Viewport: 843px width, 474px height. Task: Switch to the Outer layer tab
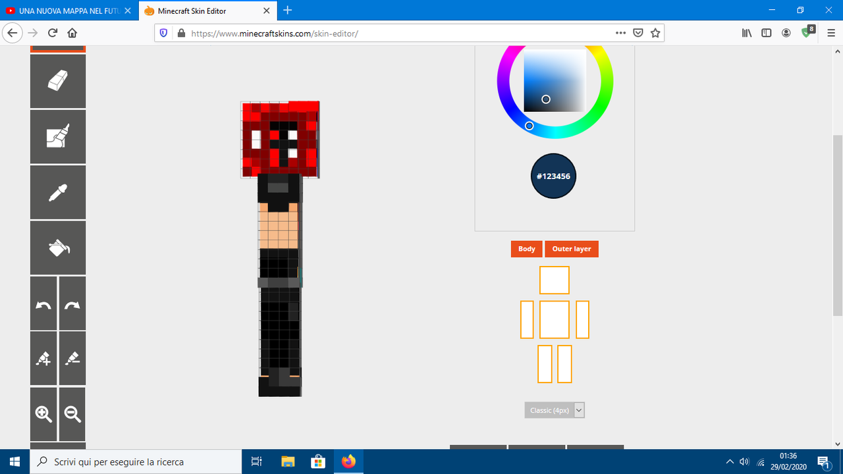pyautogui.click(x=572, y=249)
